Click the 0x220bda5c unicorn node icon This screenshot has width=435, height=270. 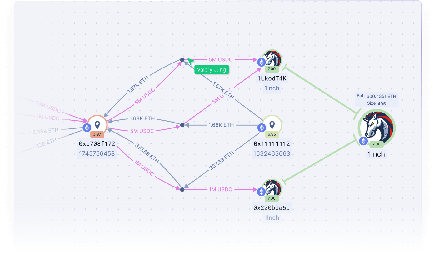point(272,188)
